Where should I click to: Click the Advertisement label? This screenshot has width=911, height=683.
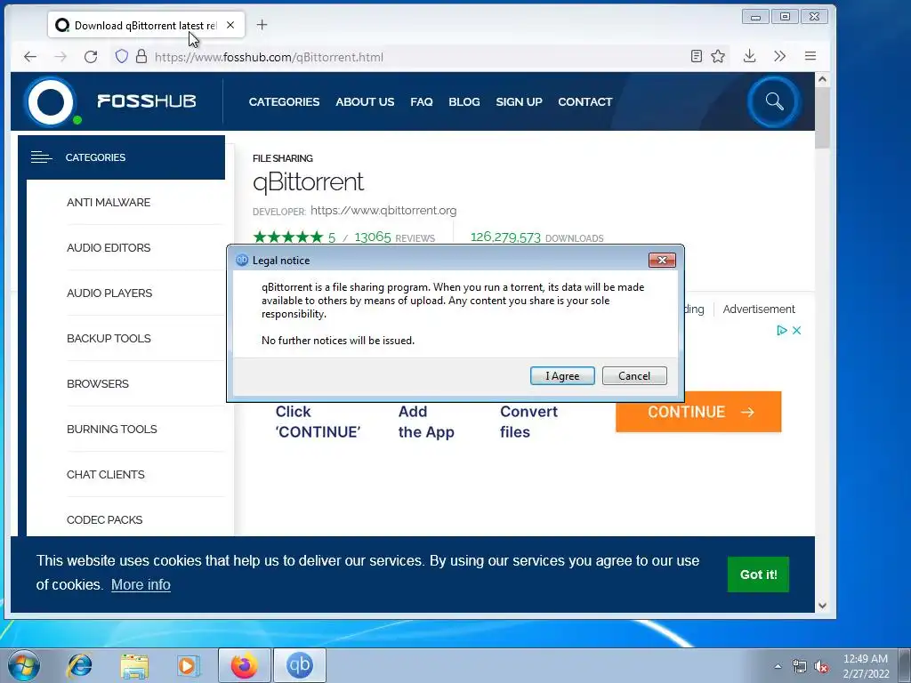759,309
